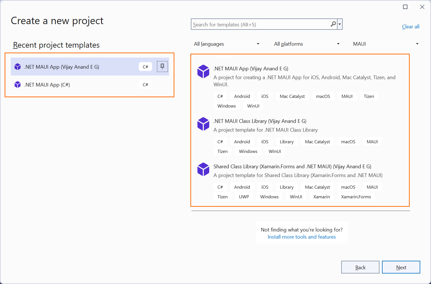Select recent template .NET MAUI App (Vijay Anand E G)
The width and height of the screenshot is (431, 284).
(x=90, y=67)
